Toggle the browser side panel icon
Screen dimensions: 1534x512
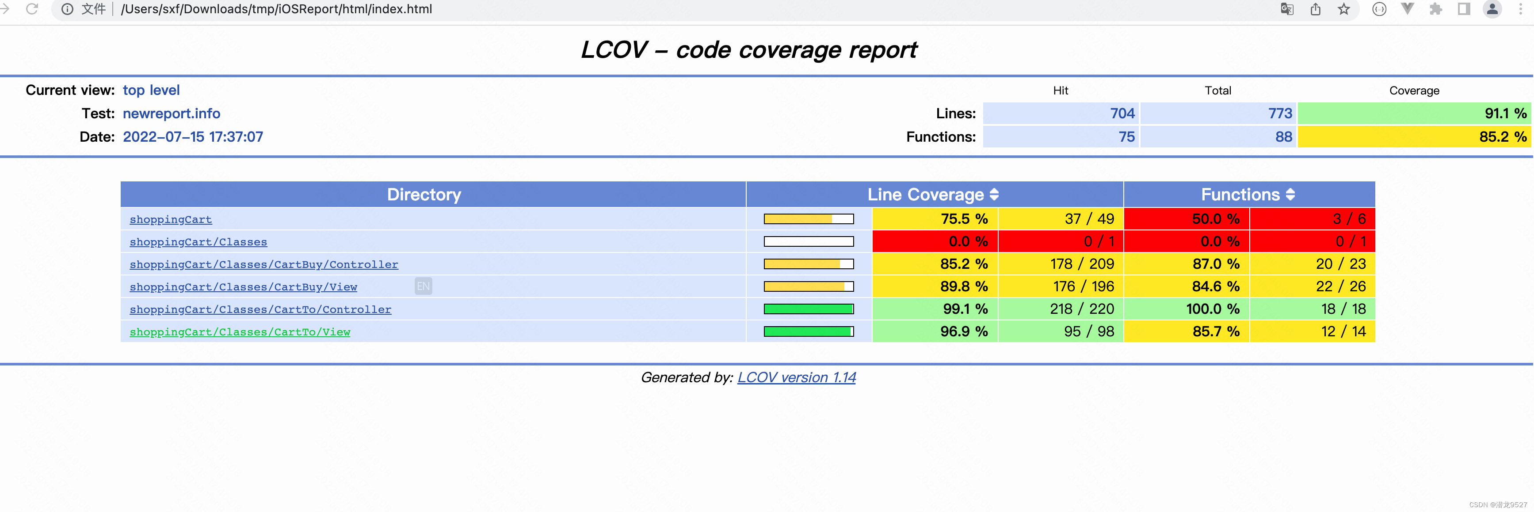point(1464,9)
